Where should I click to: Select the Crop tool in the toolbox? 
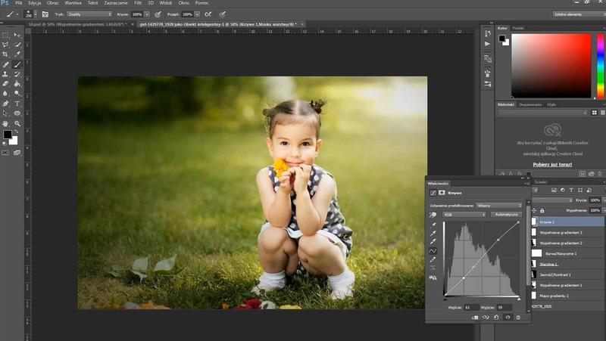(x=6, y=54)
